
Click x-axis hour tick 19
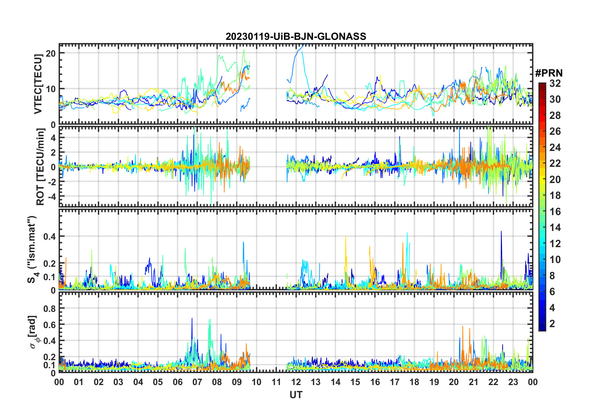[434, 382]
